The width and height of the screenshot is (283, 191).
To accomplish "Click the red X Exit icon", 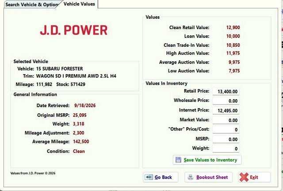I will point(244,177).
